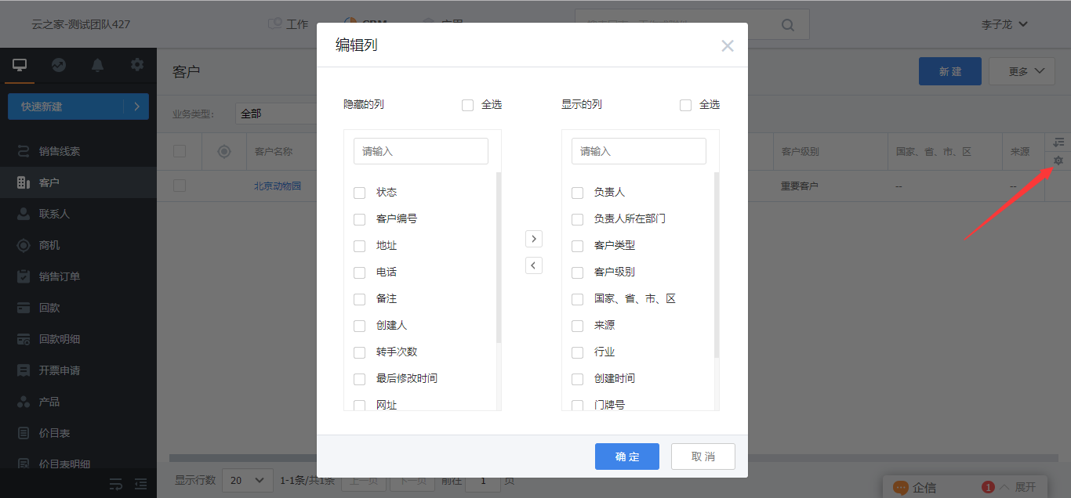The image size is (1071, 498).
Task: Open 销售线索 in the sidebar menu
Action: pos(60,151)
